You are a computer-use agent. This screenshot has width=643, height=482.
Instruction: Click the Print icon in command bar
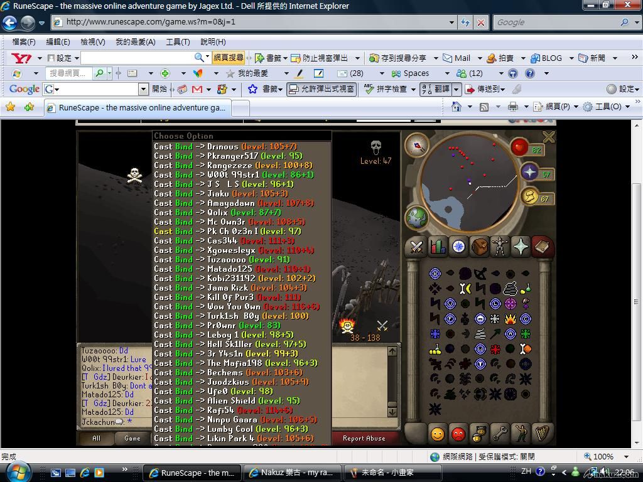click(512, 107)
